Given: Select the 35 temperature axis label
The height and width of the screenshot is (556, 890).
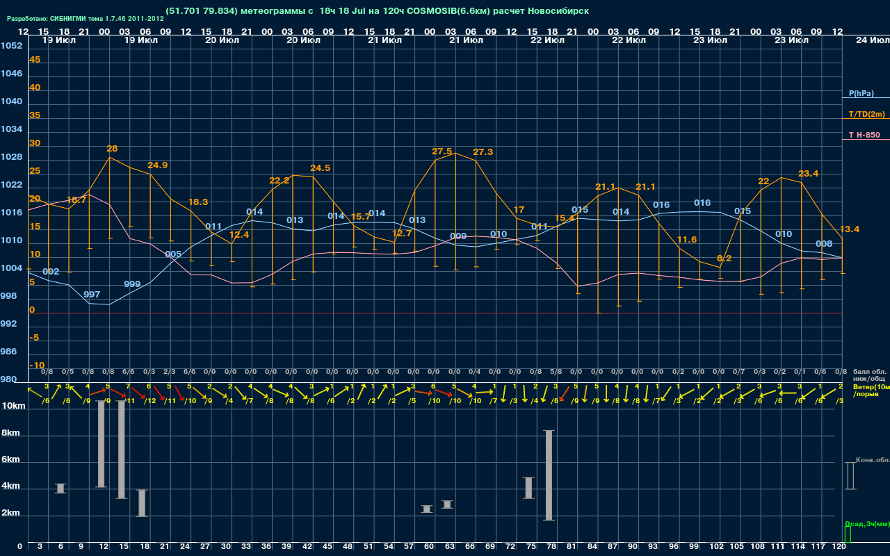Looking at the screenshot, I should (x=35, y=115).
